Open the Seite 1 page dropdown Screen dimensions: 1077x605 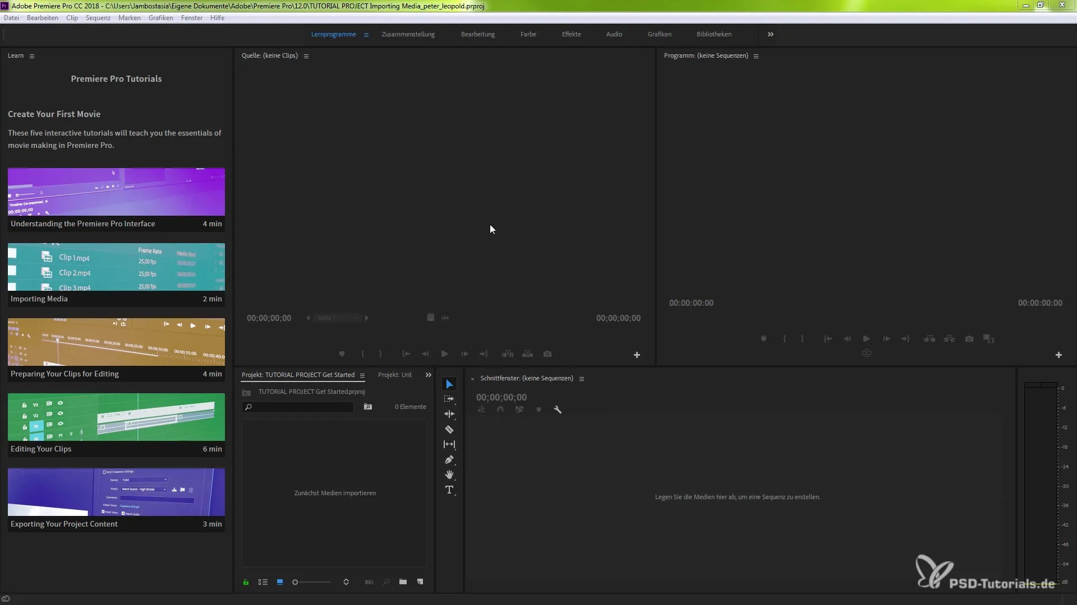tap(338, 318)
